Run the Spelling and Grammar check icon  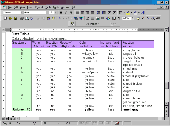[x=32, y=18]
